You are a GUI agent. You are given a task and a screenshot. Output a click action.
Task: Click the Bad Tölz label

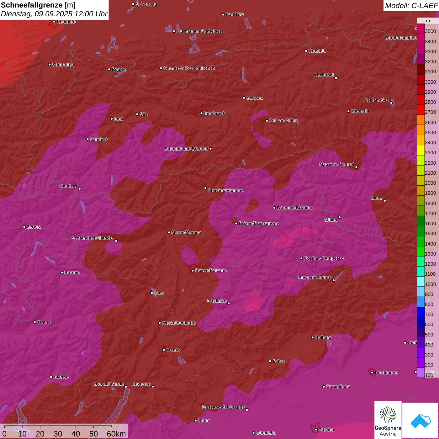(235, 14)
